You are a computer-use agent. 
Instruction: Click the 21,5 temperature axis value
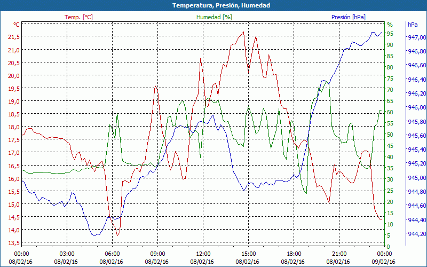[14, 37]
